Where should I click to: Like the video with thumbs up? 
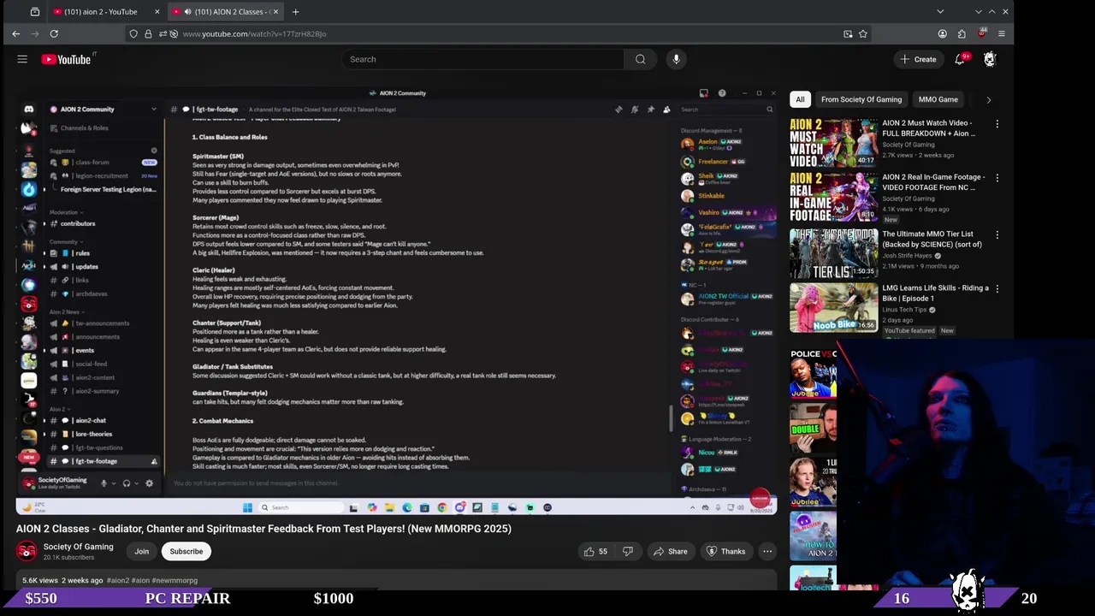click(x=595, y=551)
